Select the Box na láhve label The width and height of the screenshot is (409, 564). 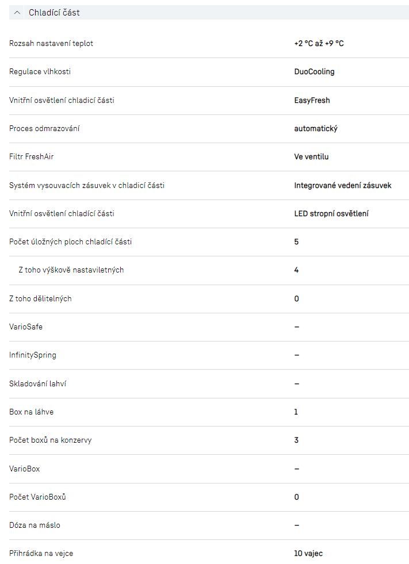pos(32,412)
